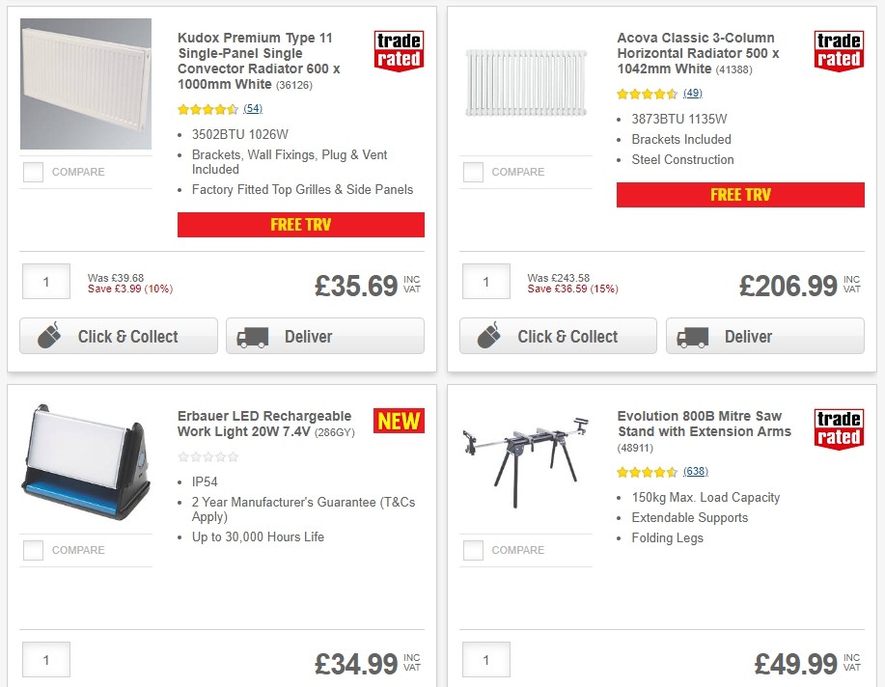This screenshot has width=885, height=687.
Task: Click the NEW badge on Erbauer work light
Action: tap(398, 421)
